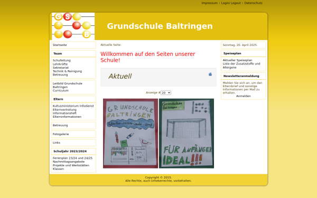317x198 pixels.
Task: Open Liste der Zusatzstoffe und Allergene
Action: tap(241, 65)
